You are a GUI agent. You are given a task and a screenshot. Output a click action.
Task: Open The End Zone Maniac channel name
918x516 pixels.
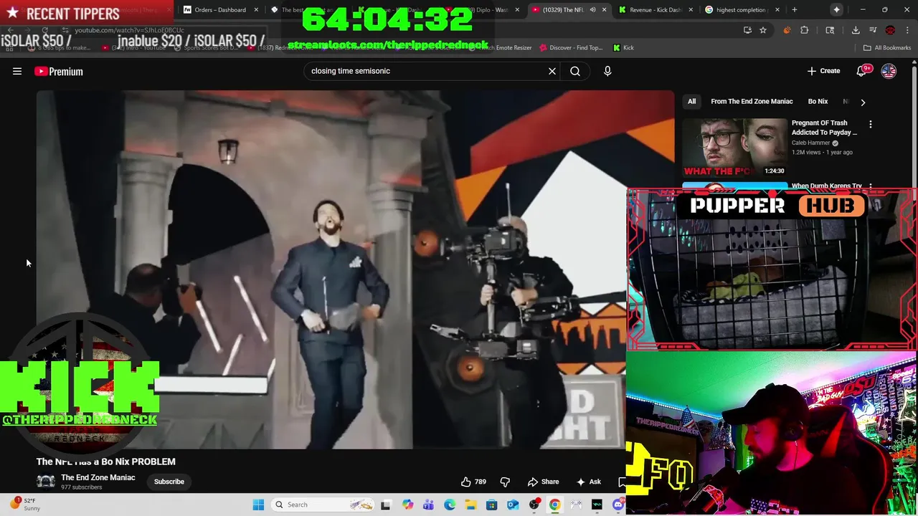coord(98,477)
